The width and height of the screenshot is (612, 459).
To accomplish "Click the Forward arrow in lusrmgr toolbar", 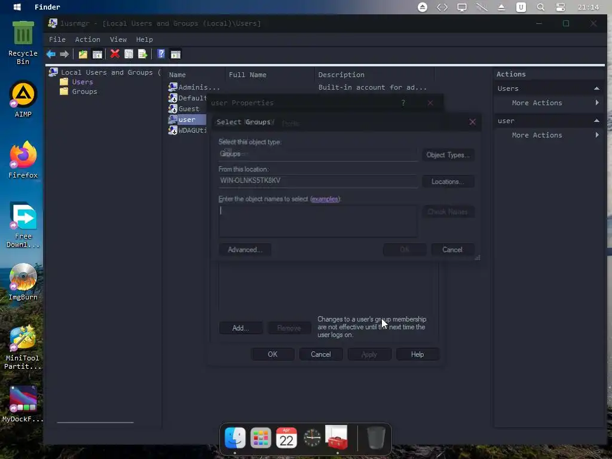I will pos(65,54).
